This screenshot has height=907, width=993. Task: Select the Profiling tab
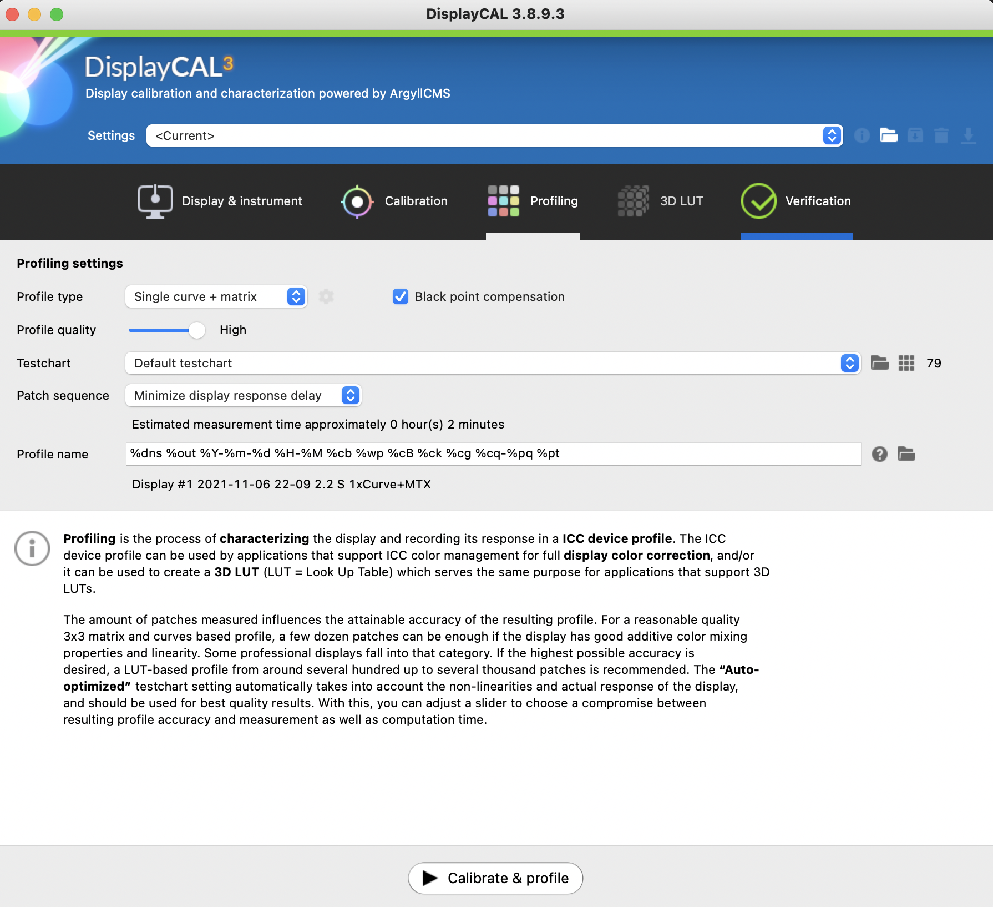point(533,201)
